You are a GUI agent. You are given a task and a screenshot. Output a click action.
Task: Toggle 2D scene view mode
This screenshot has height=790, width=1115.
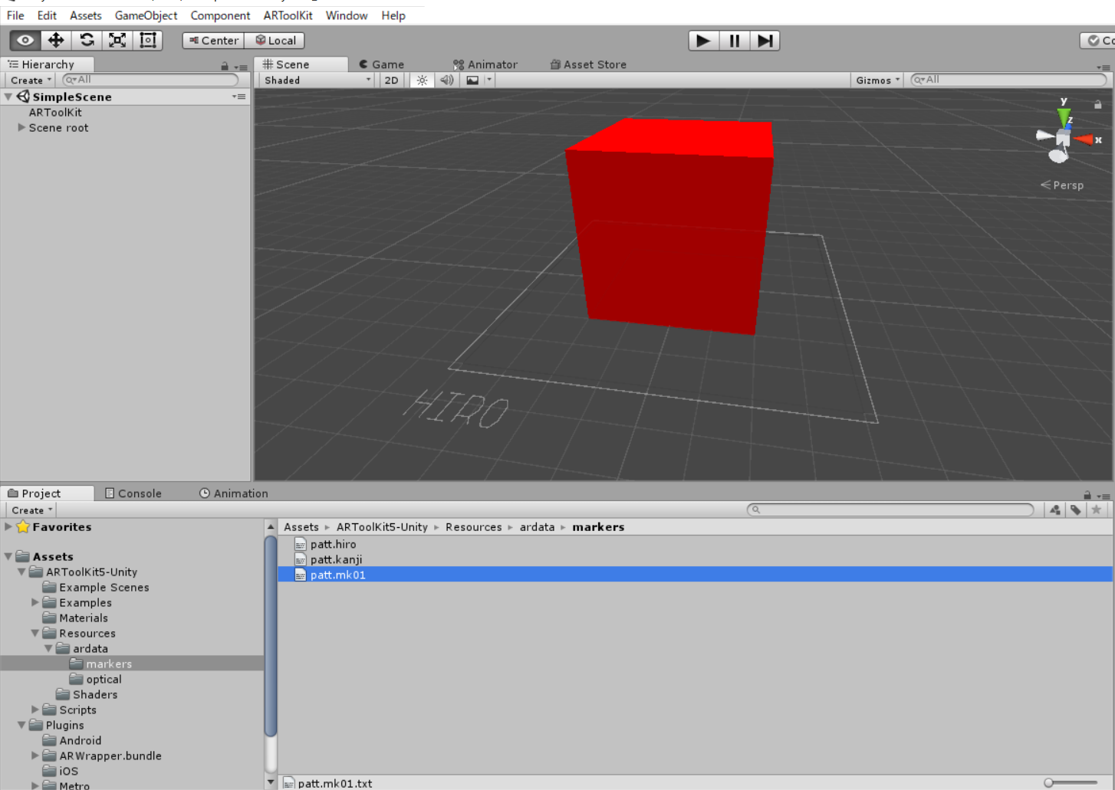[391, 80]
